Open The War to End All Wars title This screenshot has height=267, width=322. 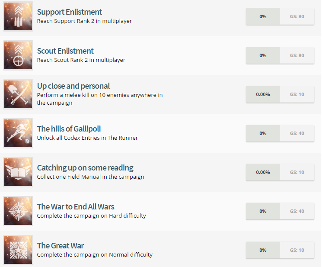pyautogui.click(x=76, y=206)
